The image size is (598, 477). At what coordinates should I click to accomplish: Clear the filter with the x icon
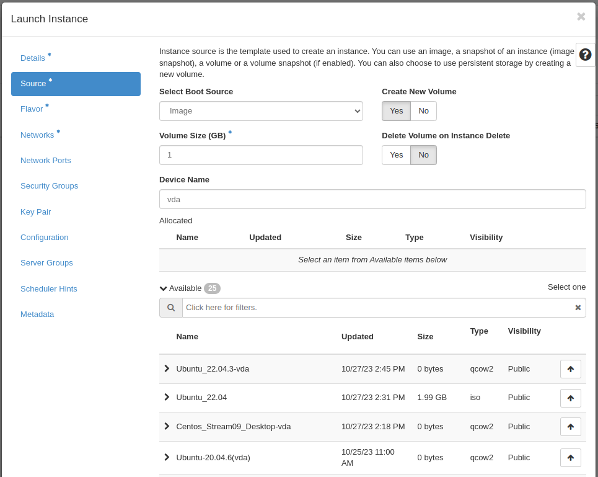(x=578, y=308)
